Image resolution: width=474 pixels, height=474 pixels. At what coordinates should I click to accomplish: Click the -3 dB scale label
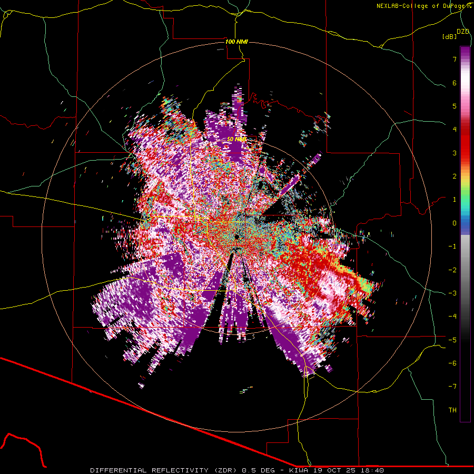point(452,293)
